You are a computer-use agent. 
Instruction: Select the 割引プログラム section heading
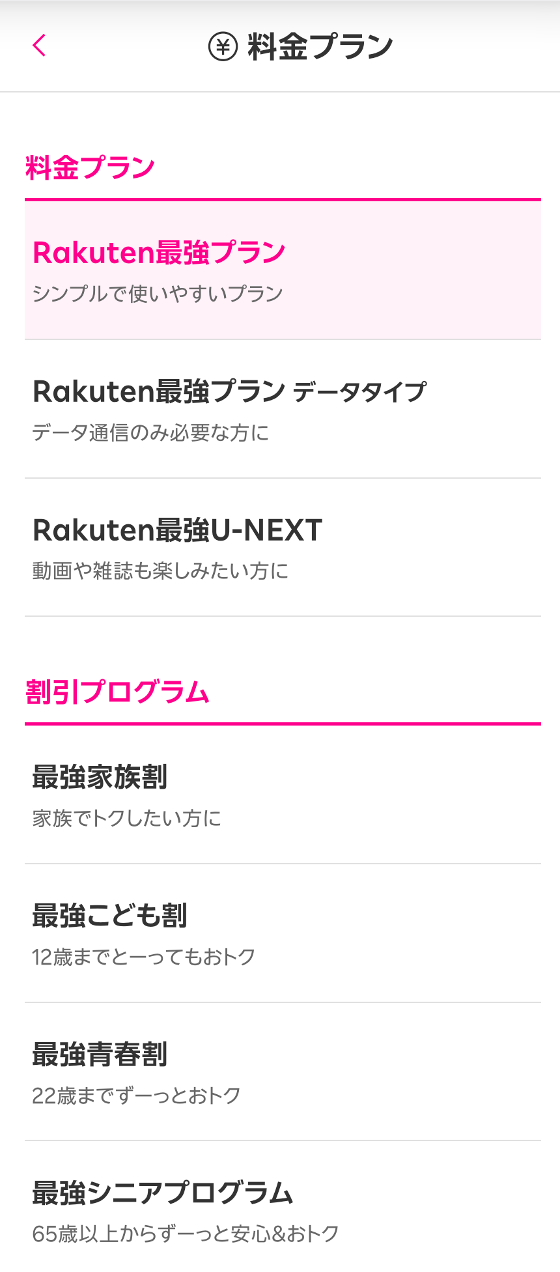tap(117, 692)
